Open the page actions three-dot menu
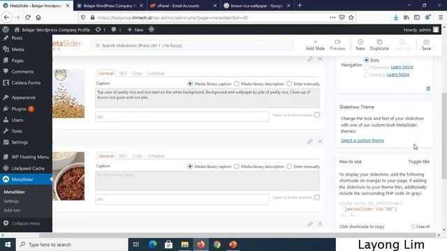This screenshot has width=447, height=251. point(332,17)
